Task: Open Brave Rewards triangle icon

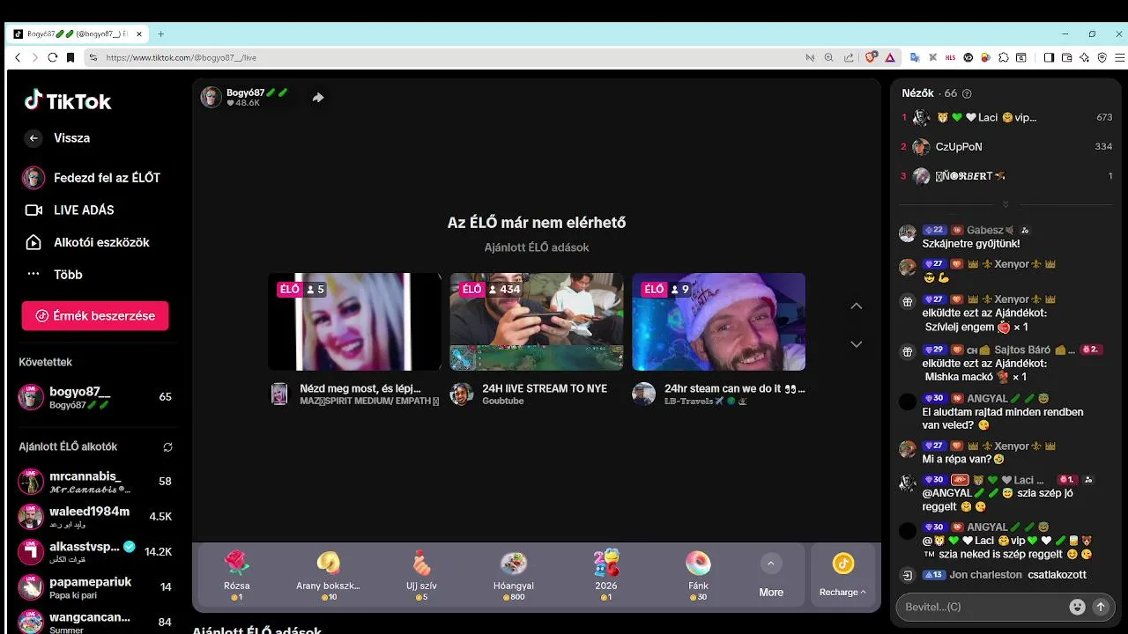Action: point(890,57)
